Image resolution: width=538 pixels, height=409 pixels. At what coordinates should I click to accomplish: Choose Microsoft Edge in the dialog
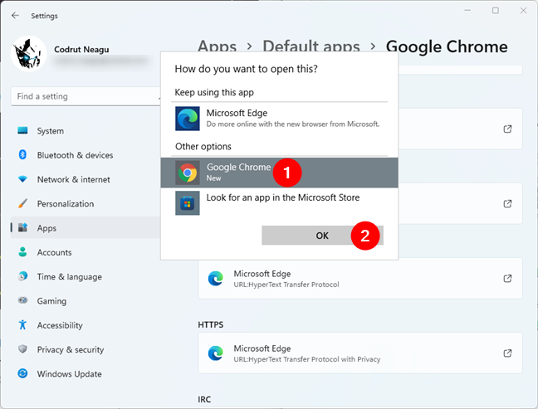[x=279, y=119]
